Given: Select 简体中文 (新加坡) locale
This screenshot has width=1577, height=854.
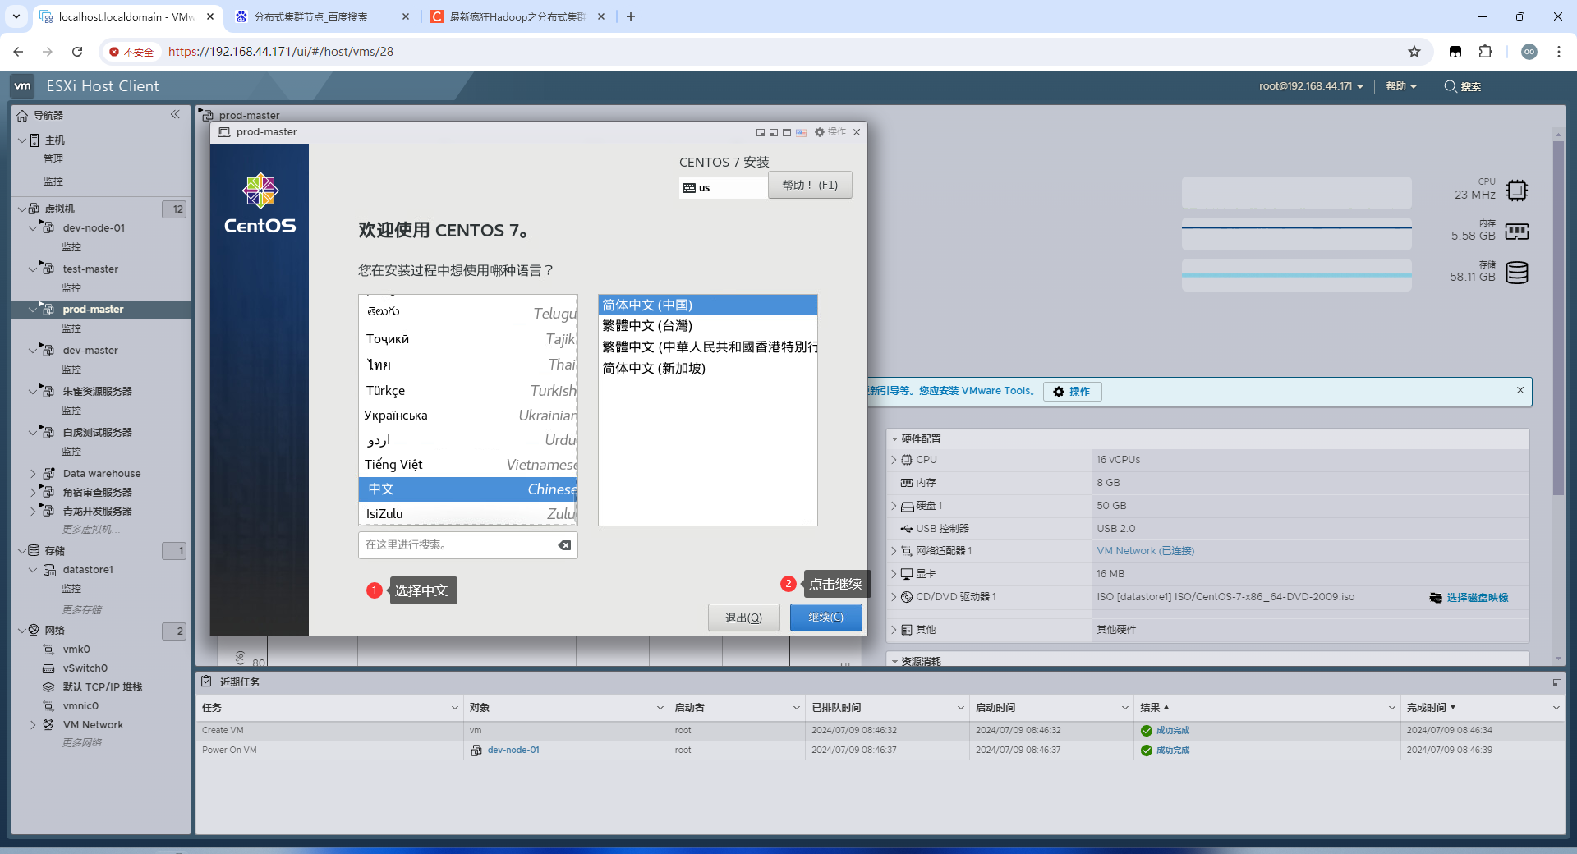Looking at the screenshot, I should (x=707, y=368).
